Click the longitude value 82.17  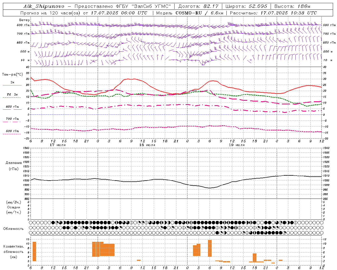[x=211, y=6]
